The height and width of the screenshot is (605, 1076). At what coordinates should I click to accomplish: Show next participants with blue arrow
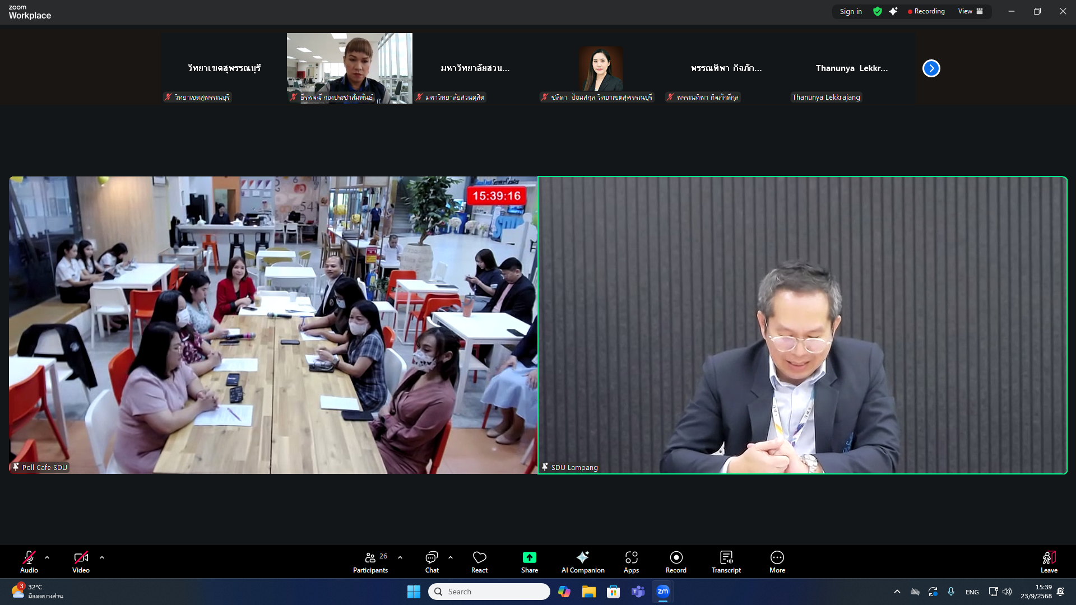(x=931, y=68)
